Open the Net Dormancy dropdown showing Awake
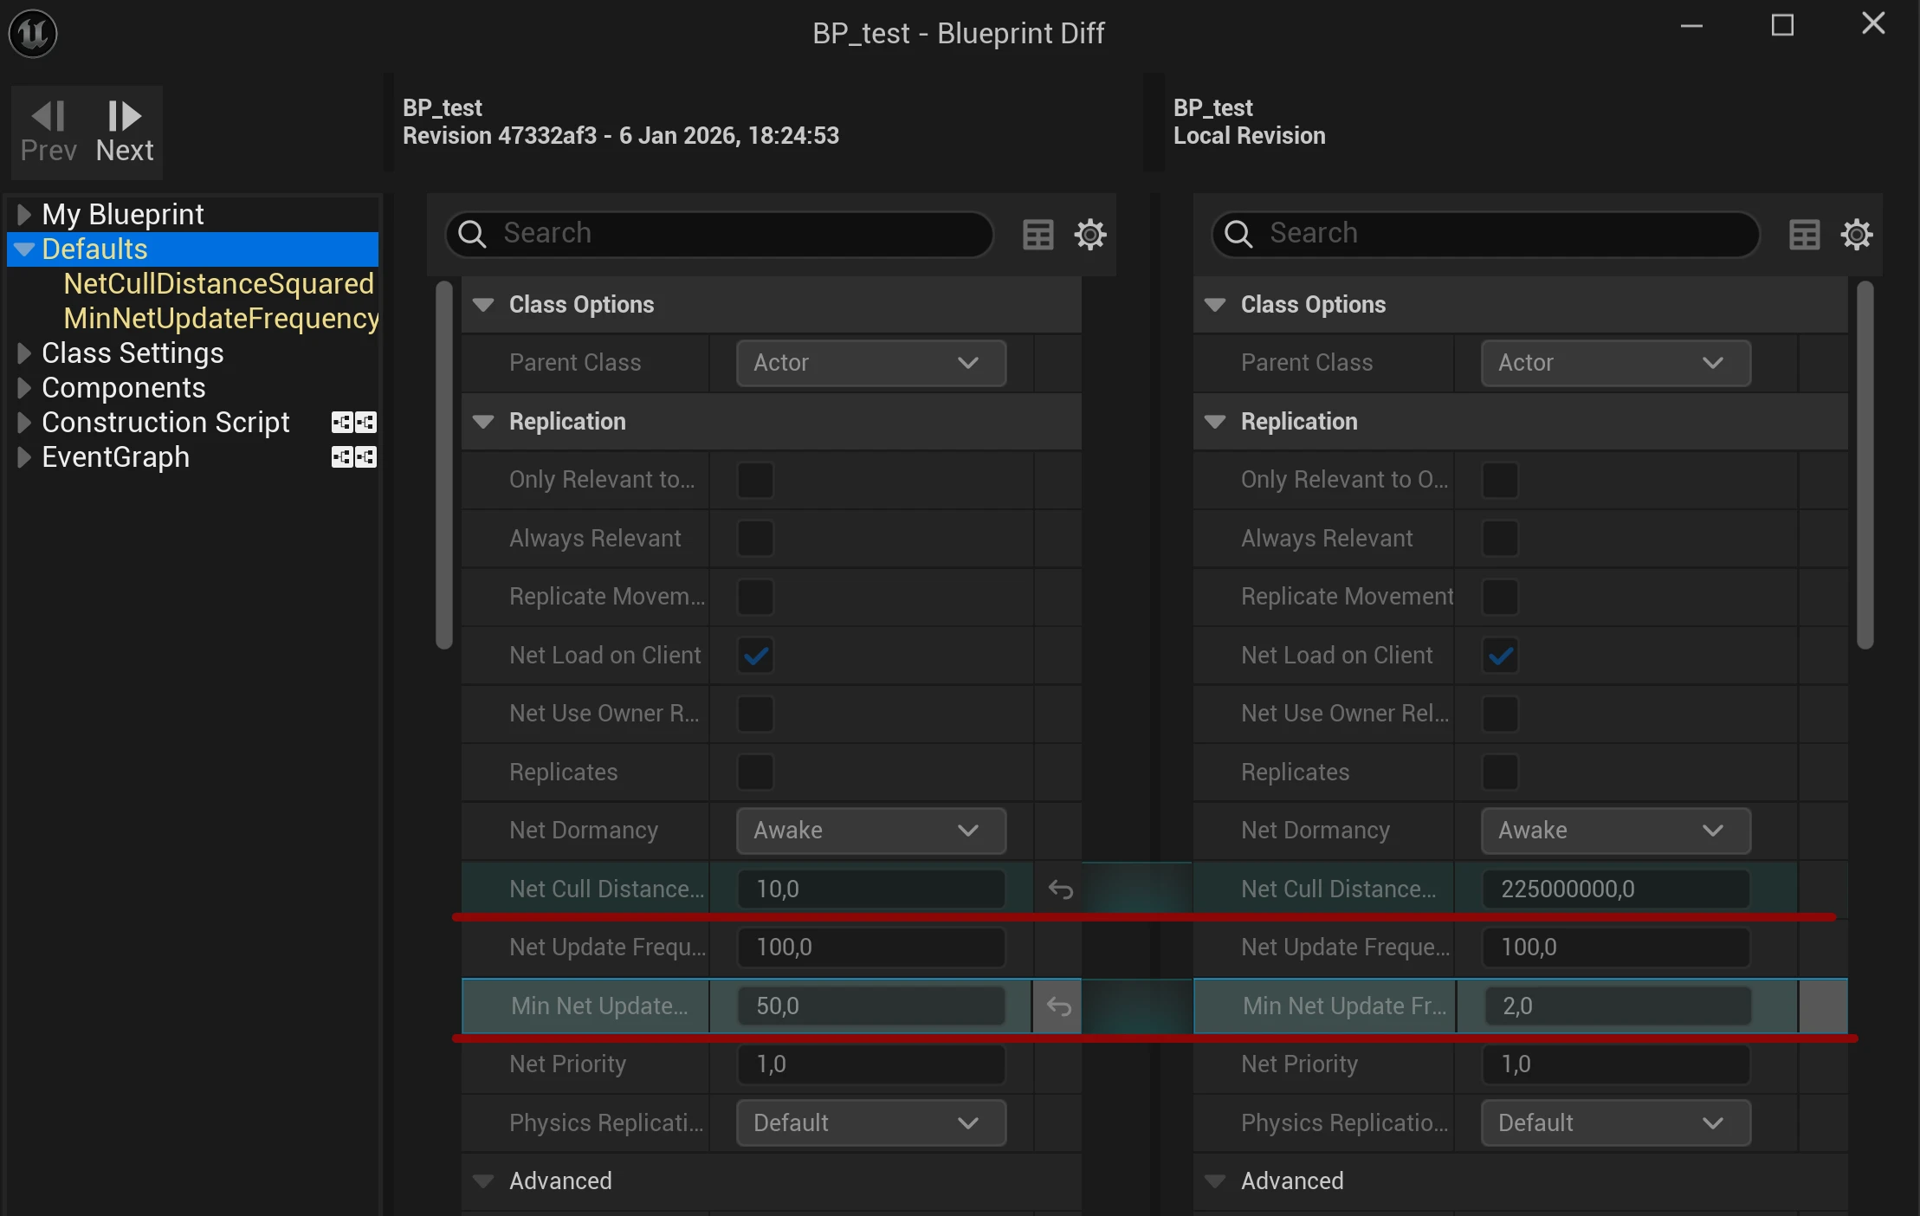 point(869,830)
